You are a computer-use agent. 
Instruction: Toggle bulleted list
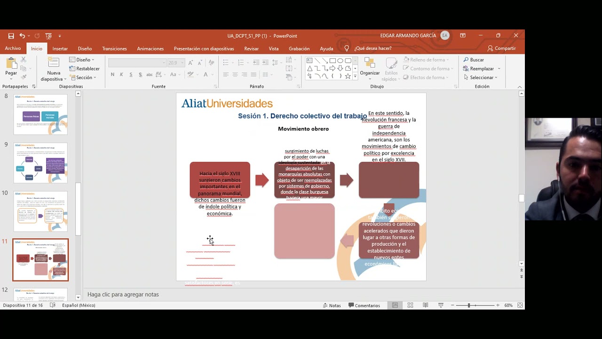(x=226, y=63)
